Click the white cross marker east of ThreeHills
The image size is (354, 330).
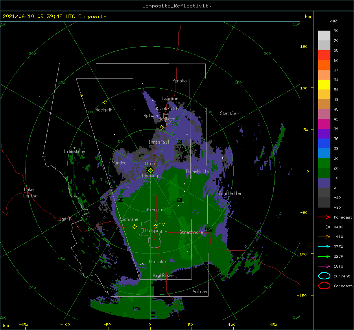click(x=222, y=158)
